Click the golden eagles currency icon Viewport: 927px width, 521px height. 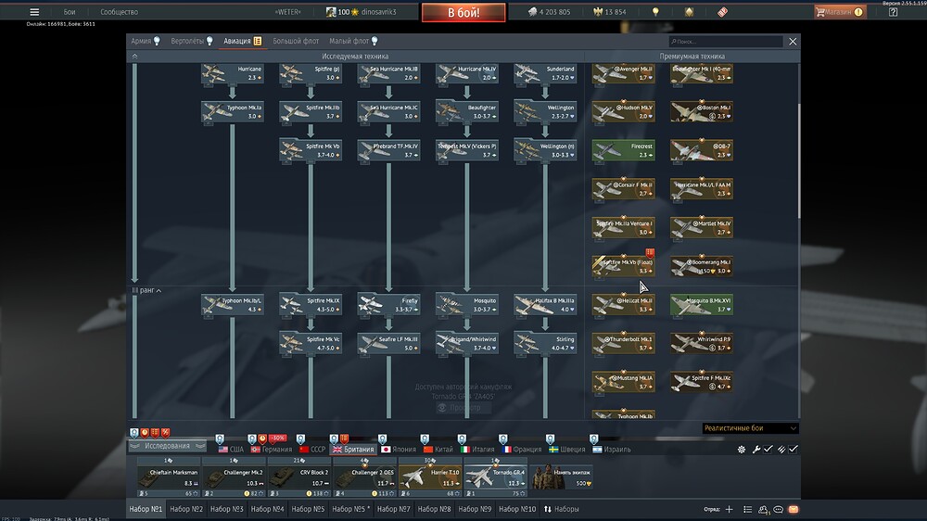tap(598, 12)
